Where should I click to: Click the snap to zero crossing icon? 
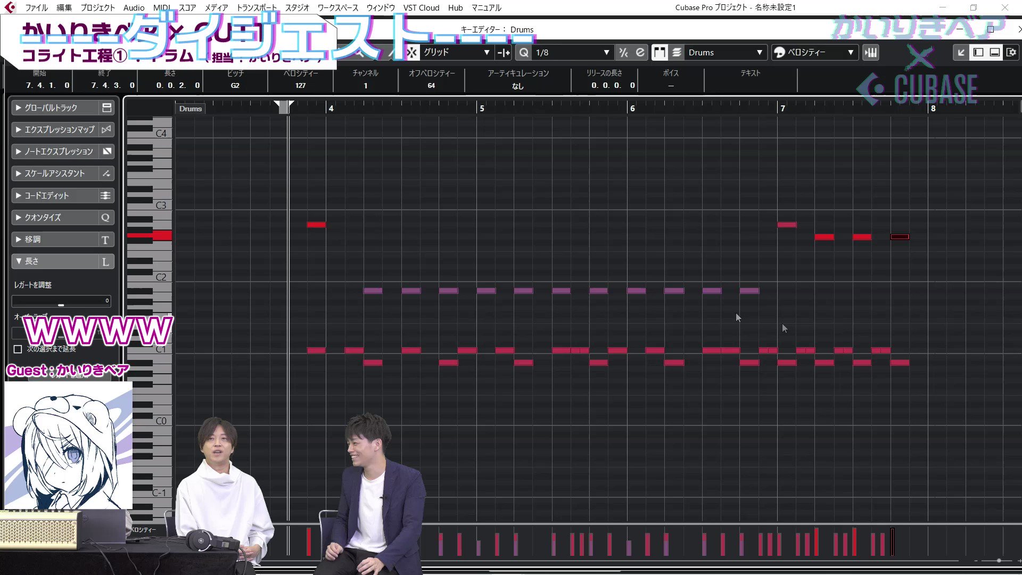pyautogui.click(x=504, y=52)
